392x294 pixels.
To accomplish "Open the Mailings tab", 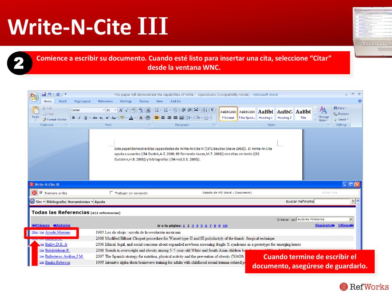I will click(126, 101).
